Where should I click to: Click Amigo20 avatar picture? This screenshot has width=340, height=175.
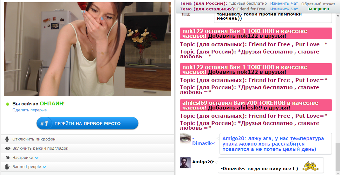point(186,163)
